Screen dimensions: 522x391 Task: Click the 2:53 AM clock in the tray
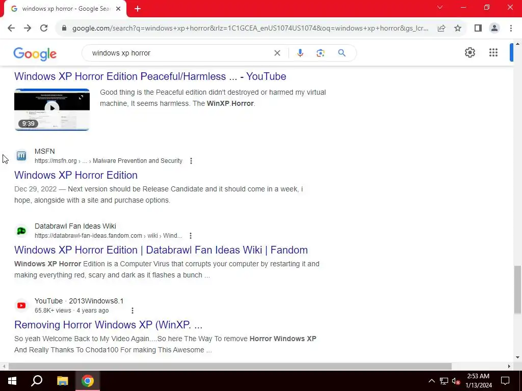(478, 376)
